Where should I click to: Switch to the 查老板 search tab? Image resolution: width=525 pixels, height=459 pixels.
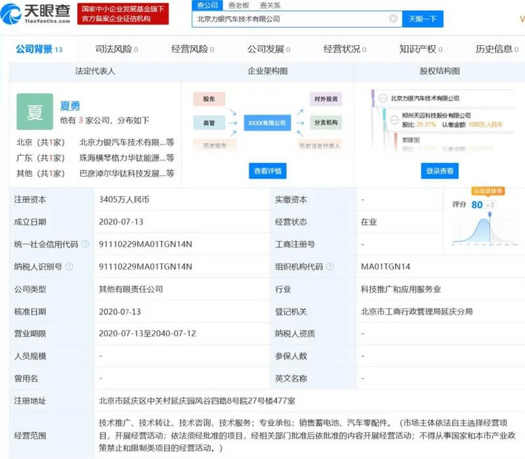tap(238, 5)
